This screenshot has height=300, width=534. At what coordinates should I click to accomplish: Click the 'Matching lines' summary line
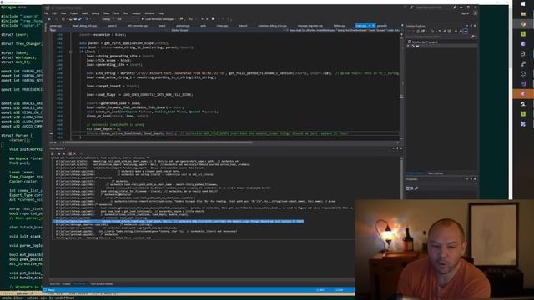pyautogui.click(x=103, y=237)
